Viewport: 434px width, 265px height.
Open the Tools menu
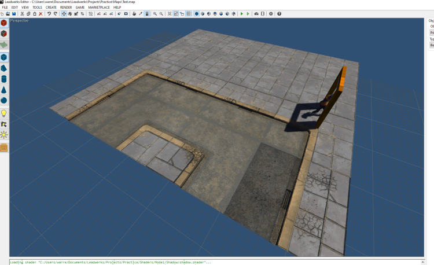[x=36, y=8]
